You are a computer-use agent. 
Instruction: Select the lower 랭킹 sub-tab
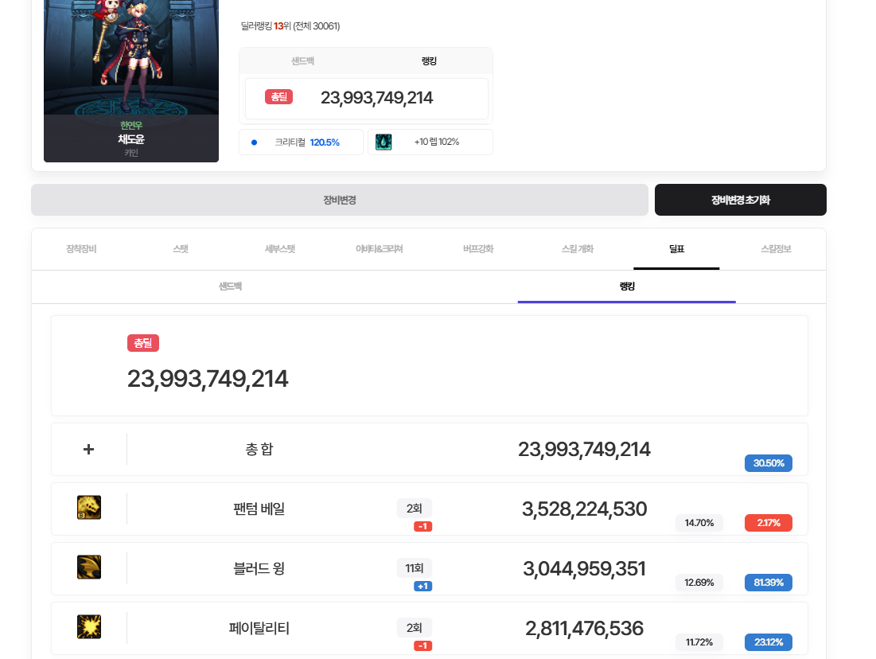point(627,287)
